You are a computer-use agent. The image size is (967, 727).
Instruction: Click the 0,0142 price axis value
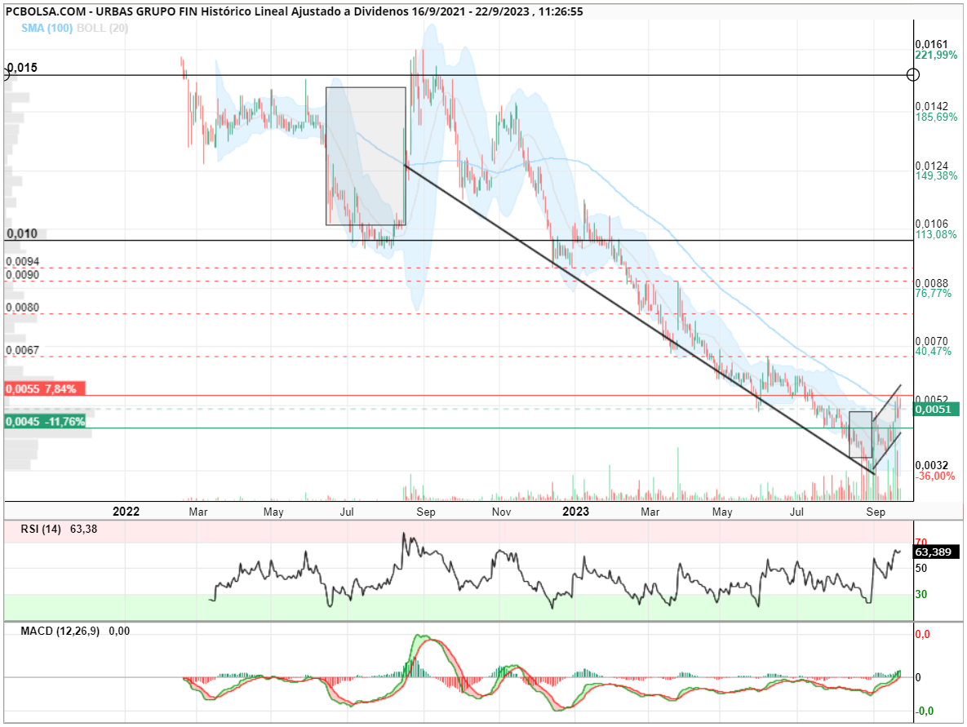tap(931, 106)
